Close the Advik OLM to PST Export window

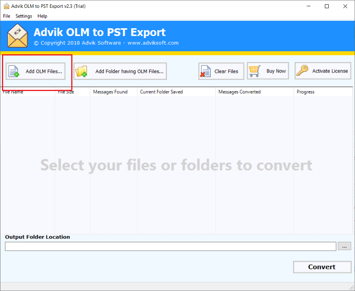coord(345,6)
